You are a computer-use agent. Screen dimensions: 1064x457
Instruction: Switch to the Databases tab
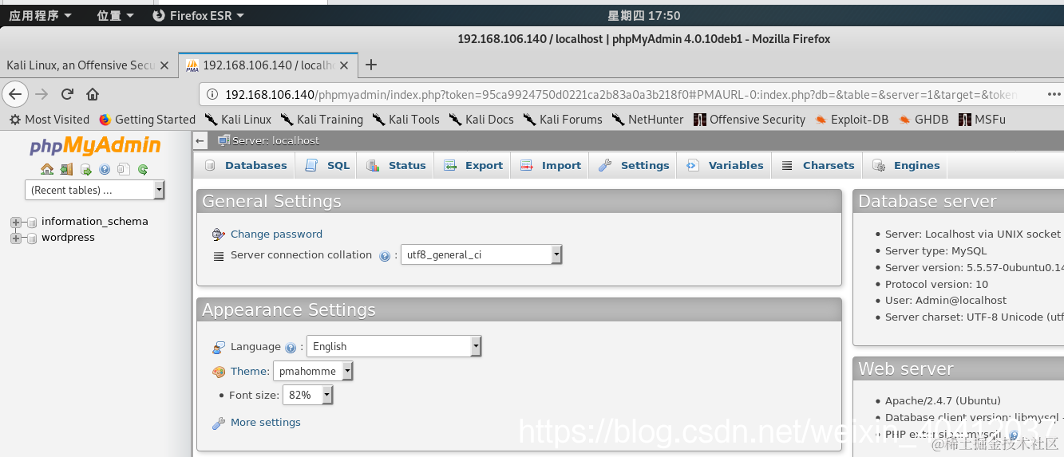tap(245, 165)
